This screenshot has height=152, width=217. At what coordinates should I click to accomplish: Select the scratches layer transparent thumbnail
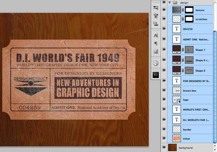pos(176,19)
